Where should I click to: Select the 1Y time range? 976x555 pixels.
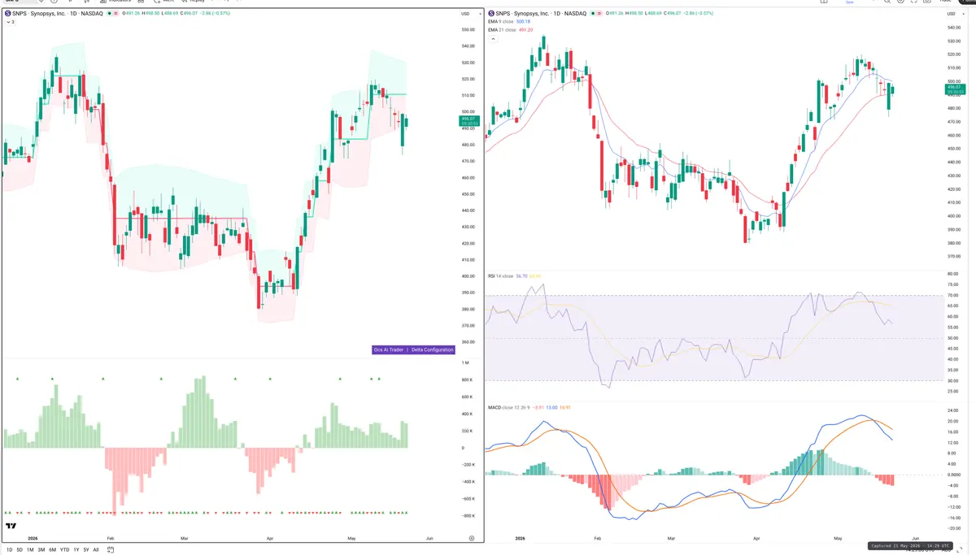pos(76,549)
